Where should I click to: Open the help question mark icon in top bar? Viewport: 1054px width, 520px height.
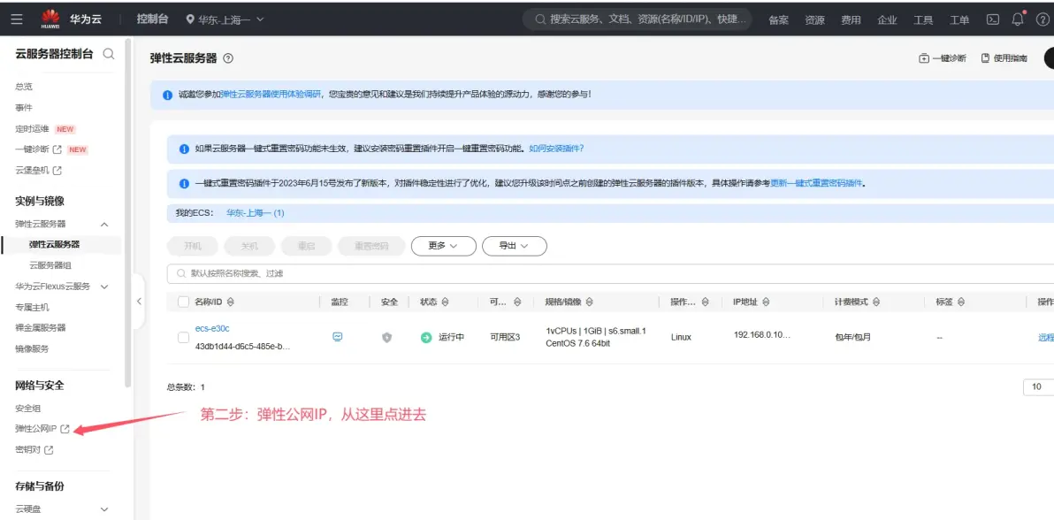pos(1042,19)
